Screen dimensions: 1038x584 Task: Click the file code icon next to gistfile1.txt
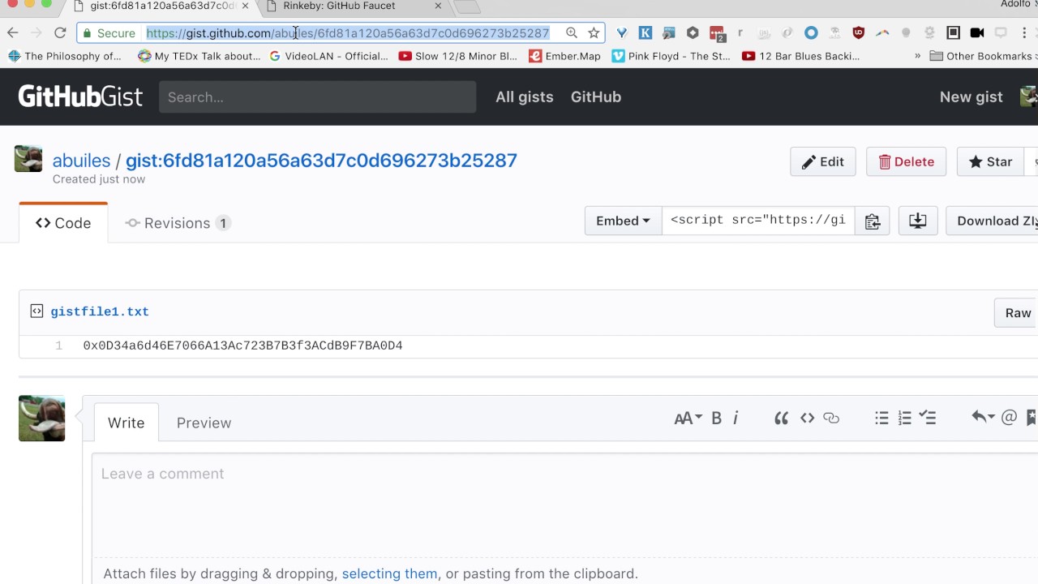click(36, 311)
